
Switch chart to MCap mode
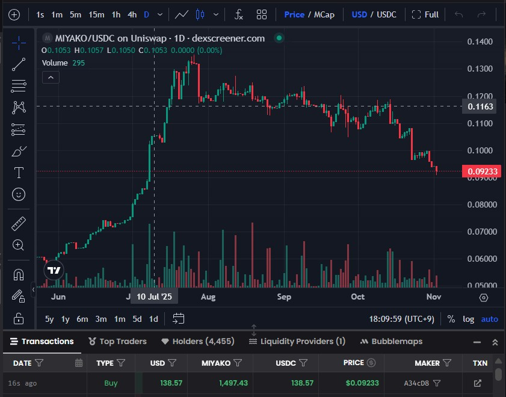(324, 15)
